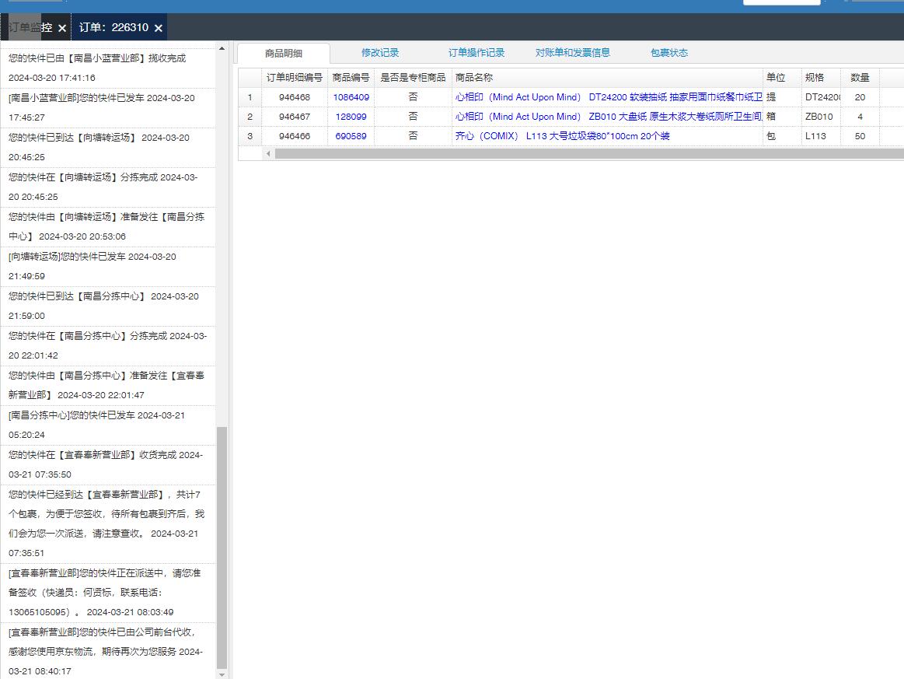Click the 商品名称 column header
904x679 pixels.
607,77
